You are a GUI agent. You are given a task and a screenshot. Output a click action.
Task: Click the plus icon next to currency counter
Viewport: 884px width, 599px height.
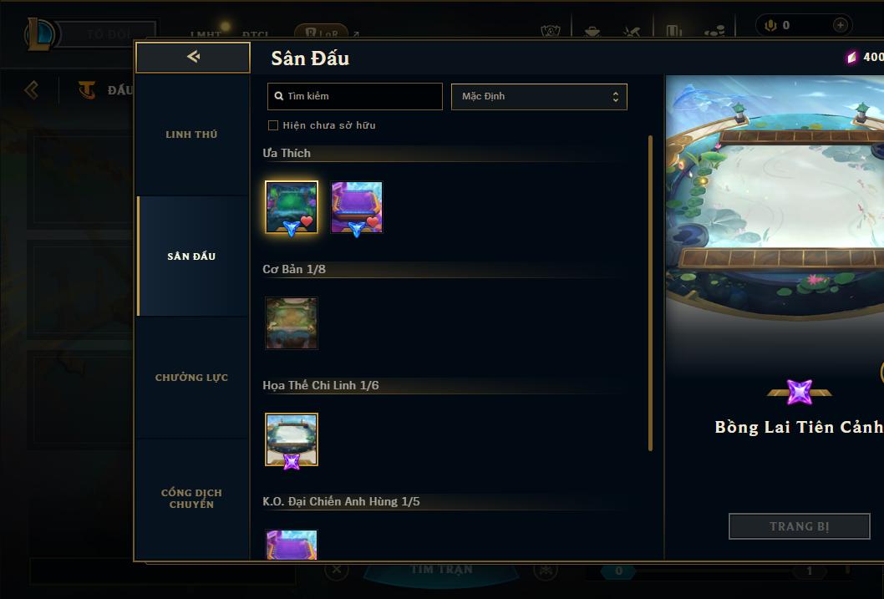pyautogui.click(x=840, y=25)
